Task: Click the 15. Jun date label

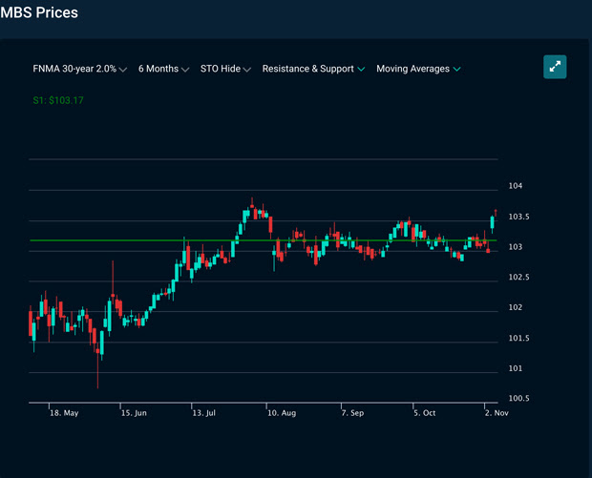Action: point(133,414)
